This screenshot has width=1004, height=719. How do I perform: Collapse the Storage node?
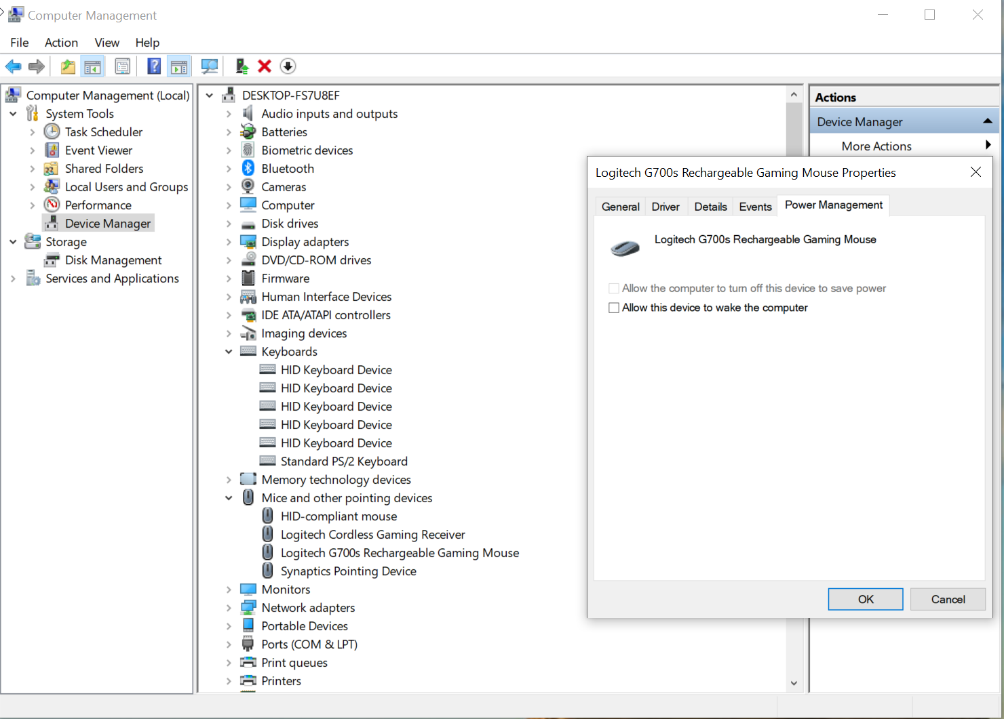click(x=13, y=241)
